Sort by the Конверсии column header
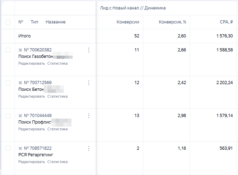Image resolution: width=238 pixels, height=175 pixels. (128, 22)
